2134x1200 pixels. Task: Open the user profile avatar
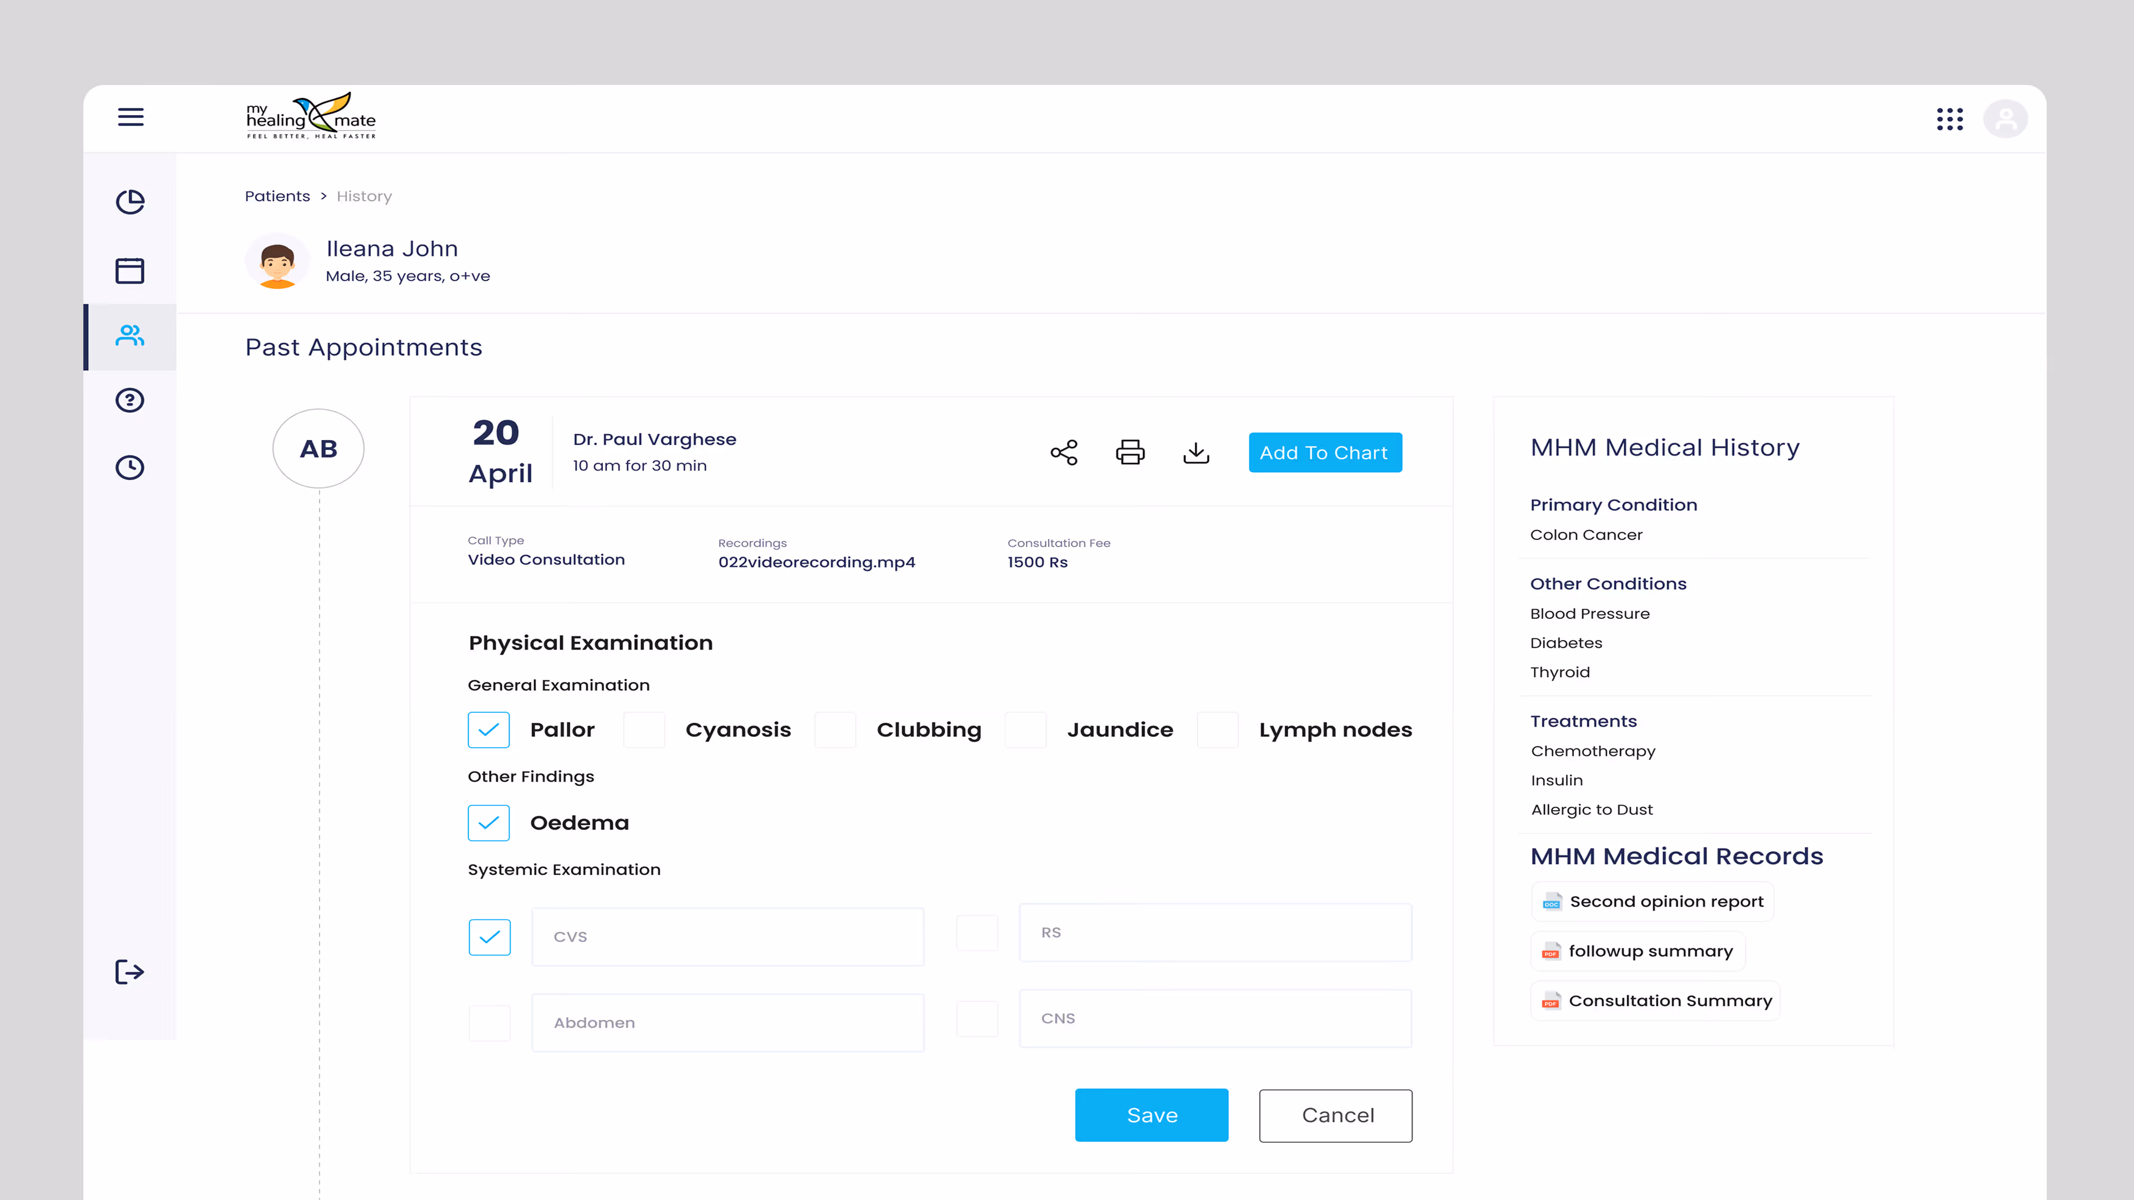click(2005, 119)
